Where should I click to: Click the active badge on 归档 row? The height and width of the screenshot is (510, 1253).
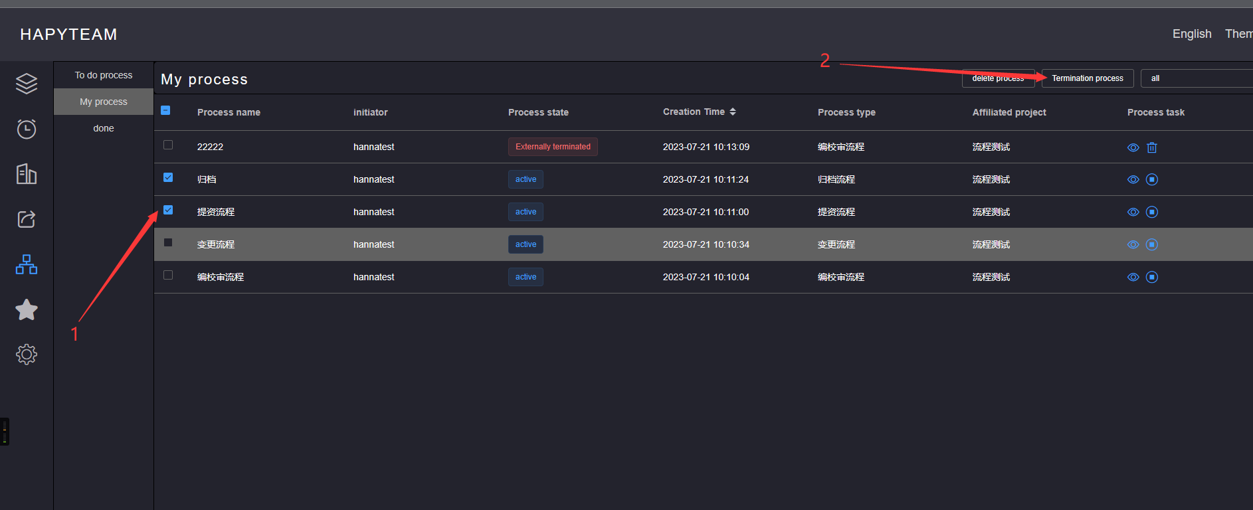point(526,179)
